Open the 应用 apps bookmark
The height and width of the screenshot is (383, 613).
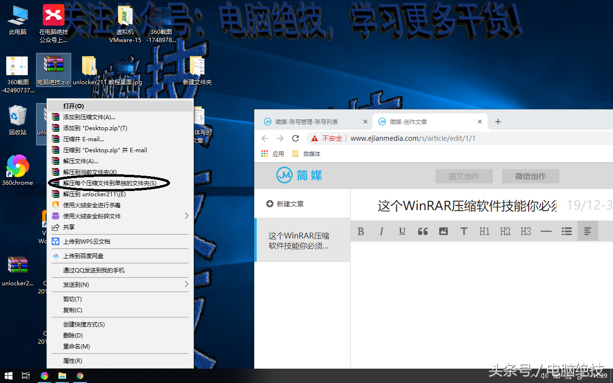click(272, 154)
